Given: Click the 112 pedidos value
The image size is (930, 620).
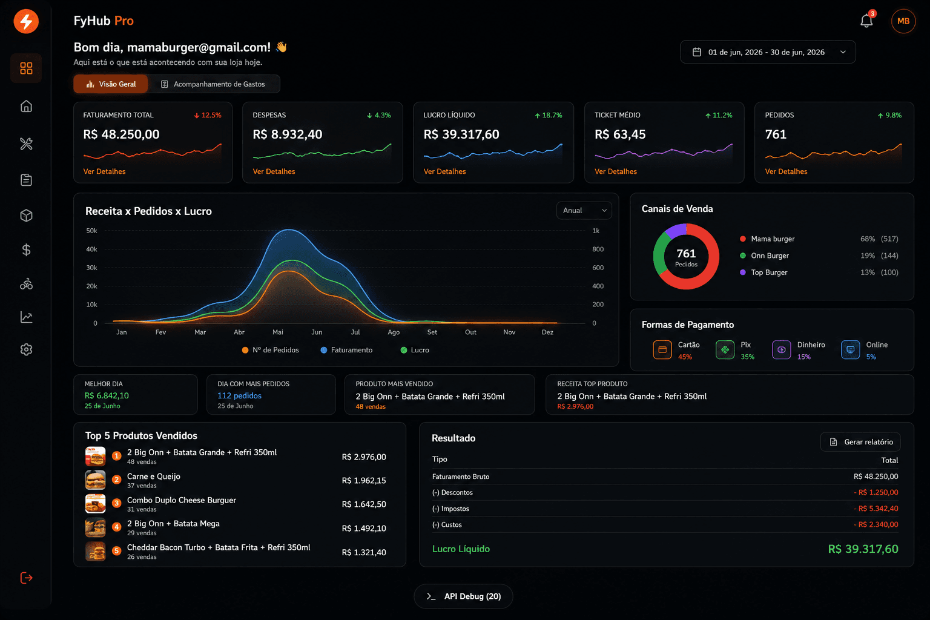Looking at the screenshot, I should (x=240, y=395).
